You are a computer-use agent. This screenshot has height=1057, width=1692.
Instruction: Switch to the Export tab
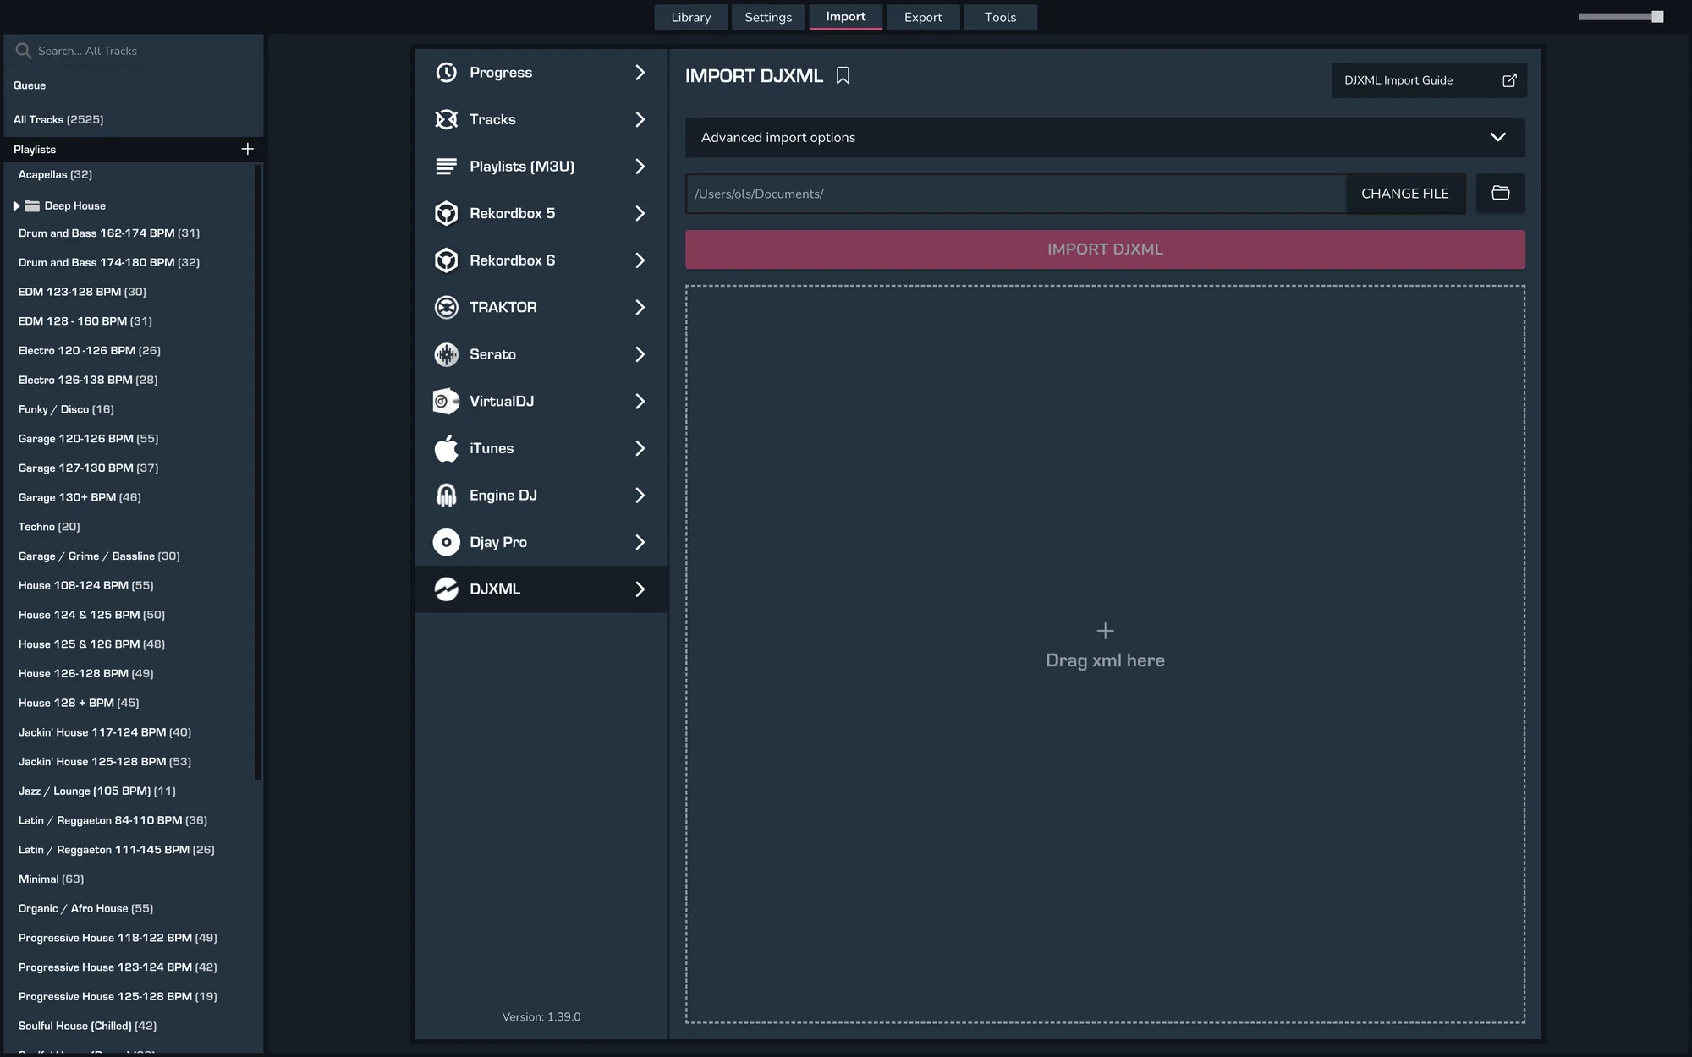point(922,17)
